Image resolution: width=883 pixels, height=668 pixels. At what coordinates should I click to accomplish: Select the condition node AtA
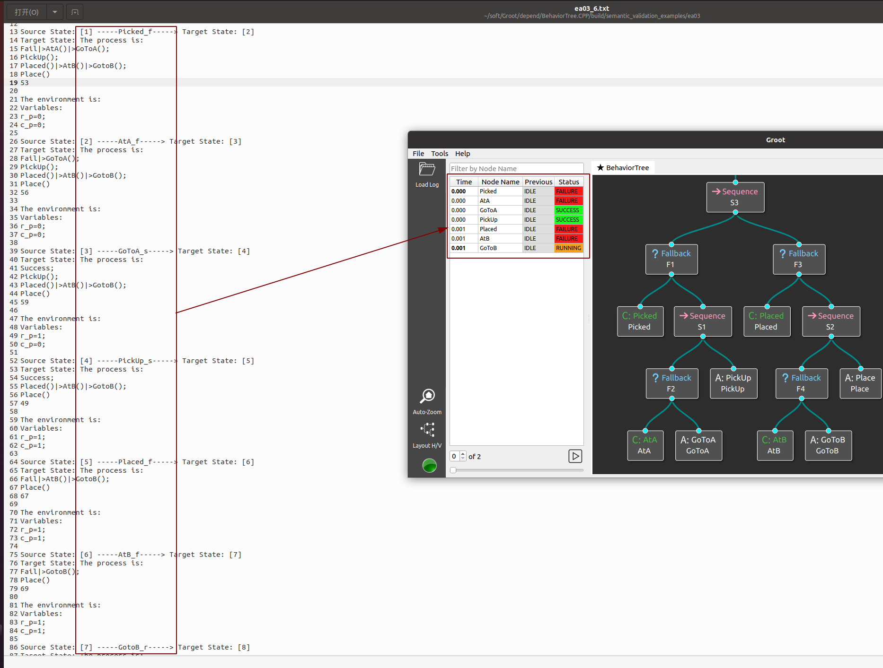tap(645, 445)
